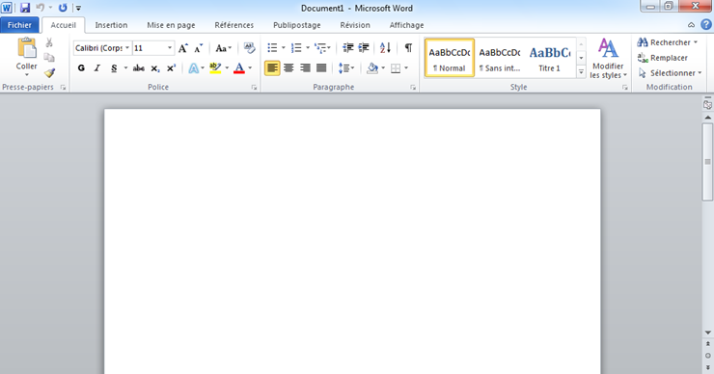This screenshot has width=714, height=374.
Task: Open the font size 11 dropdown
Action: point(170,48)
